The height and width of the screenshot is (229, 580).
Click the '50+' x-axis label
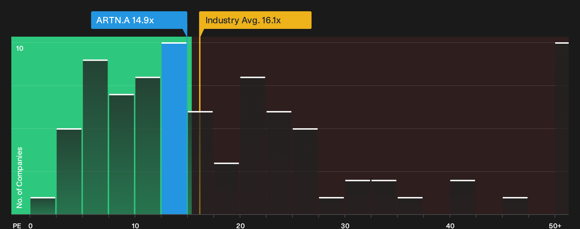click(555, 225)
